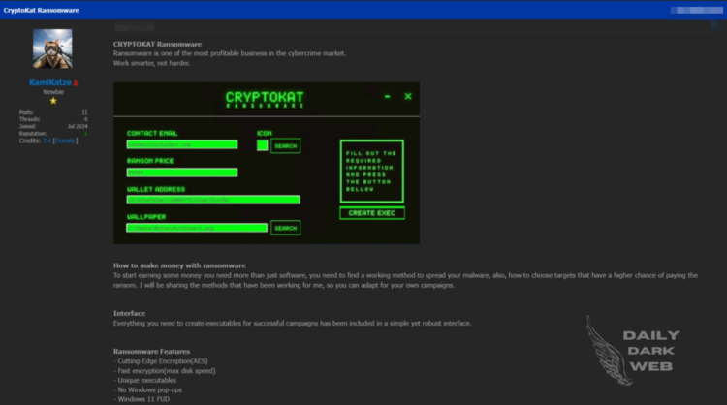Click the yellow star rank icon
Screen dimensions: 727x405
[x=53, y=101]
